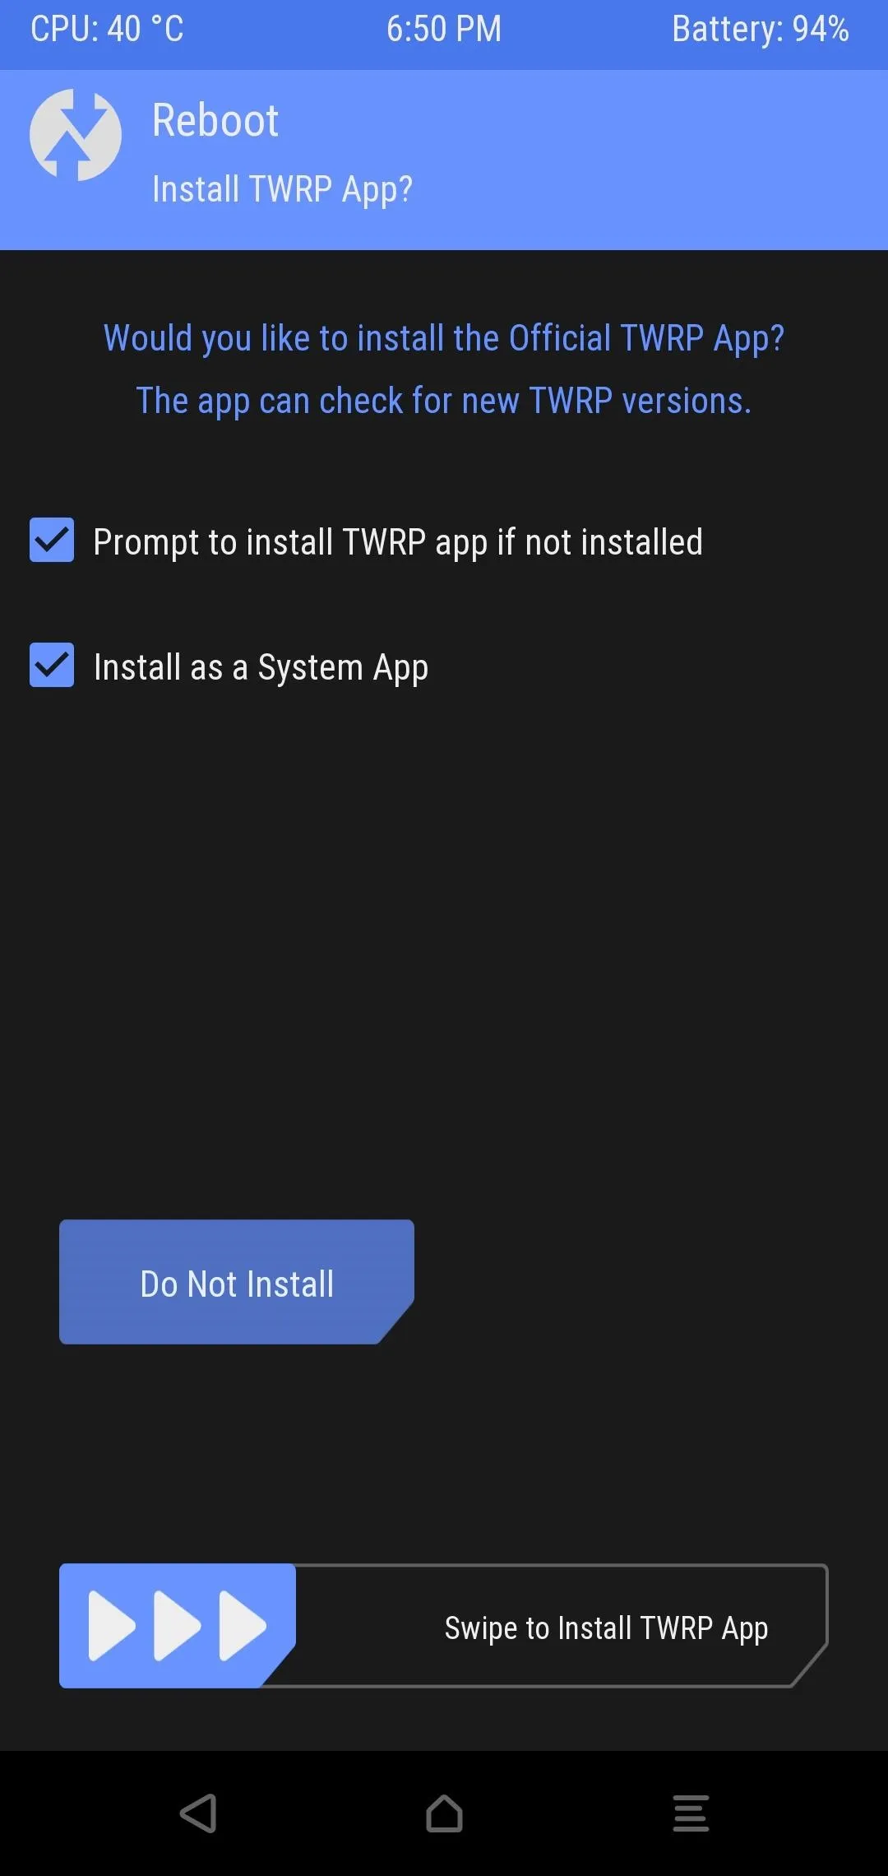The width and height of the screenshot is (888, 1876).
Task: Tap the Reboot header title
Action: tap(215, 121)
